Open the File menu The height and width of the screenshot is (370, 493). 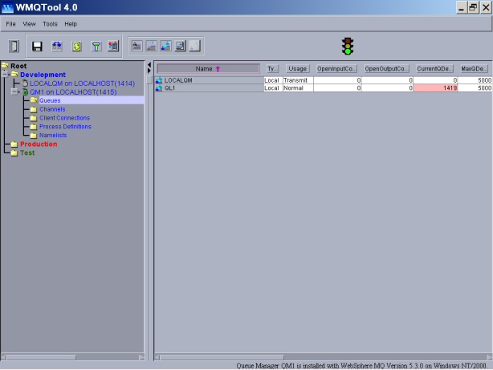[x=10, y=24]
